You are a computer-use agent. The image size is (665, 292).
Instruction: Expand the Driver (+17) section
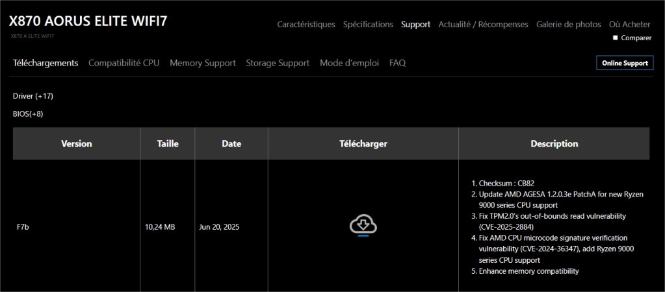tap(33, 96)
